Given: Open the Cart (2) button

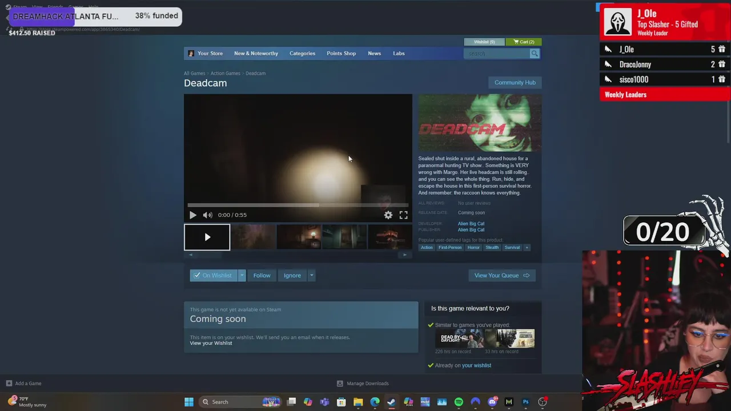Looking at the screenshot, I should (x=524, y=42).
